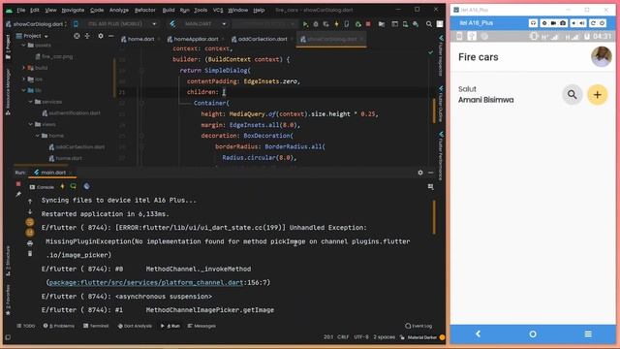
Task: Expand the build folder in project tree
Action: click(23, 68)
